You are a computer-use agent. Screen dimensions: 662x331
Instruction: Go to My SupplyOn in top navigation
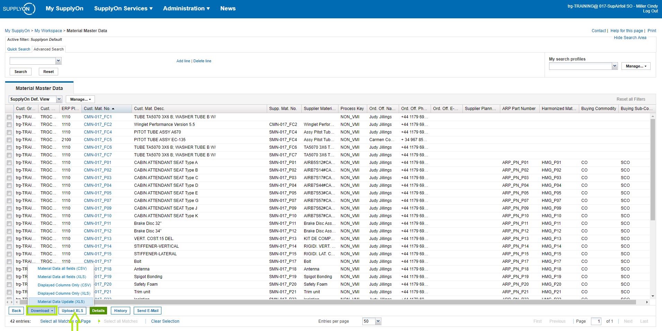click(64, 8)
